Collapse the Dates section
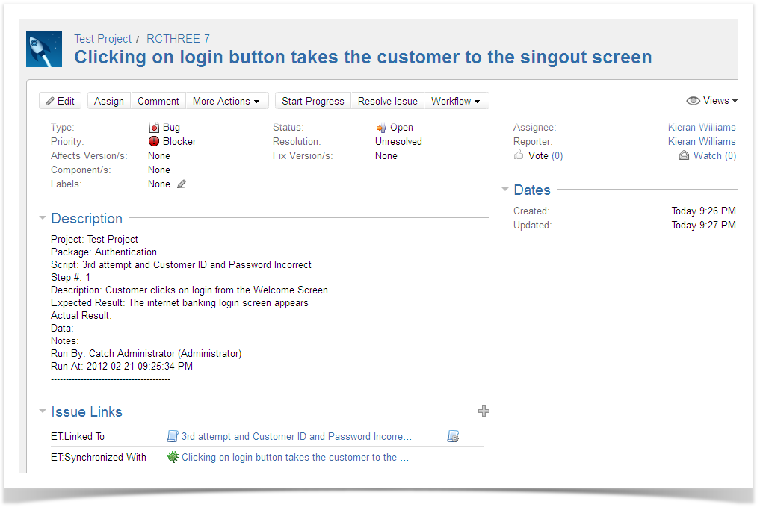This screenshot has height=510, width=763. tap(505, 190)
